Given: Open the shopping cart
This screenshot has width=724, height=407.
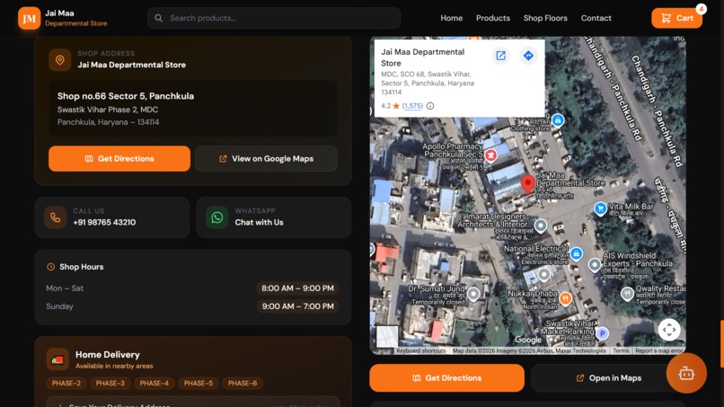Looking at the screenshot, I should pyautogui.click(x=676, y=18).
